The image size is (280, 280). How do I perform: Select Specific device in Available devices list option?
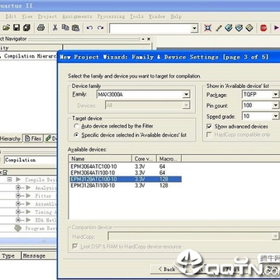pos(76,135)
